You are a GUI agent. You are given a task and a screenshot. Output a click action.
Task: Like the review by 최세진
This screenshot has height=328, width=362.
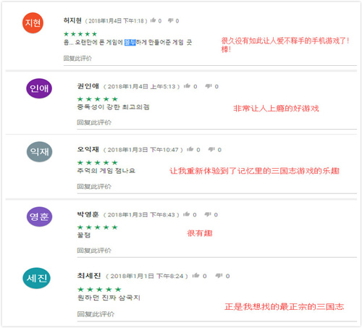[x=195, y=276]
